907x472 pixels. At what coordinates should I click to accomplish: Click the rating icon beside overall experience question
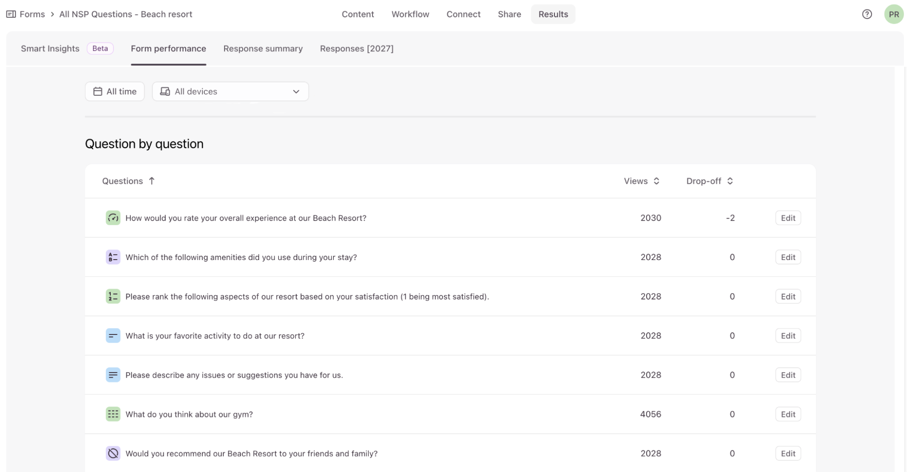(x=113, y=218)
